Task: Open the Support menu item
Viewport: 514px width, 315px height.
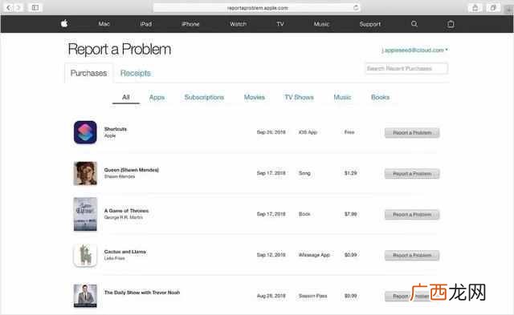Action: [370, 24]
